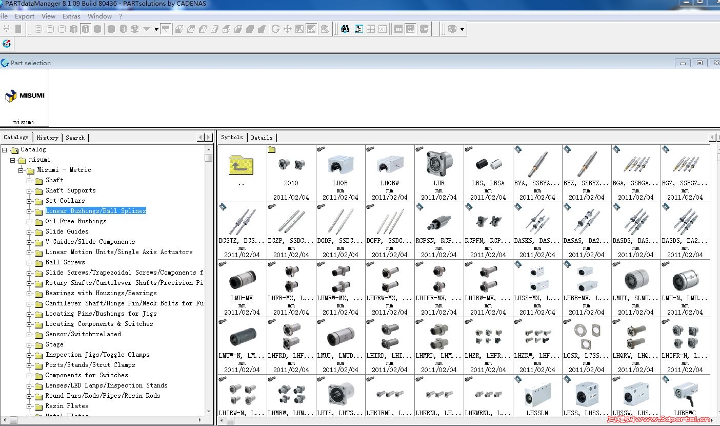Switch to the History tab
Image resolution: width=720 pixels, height=426 pixels.
(x=47, y=138)
